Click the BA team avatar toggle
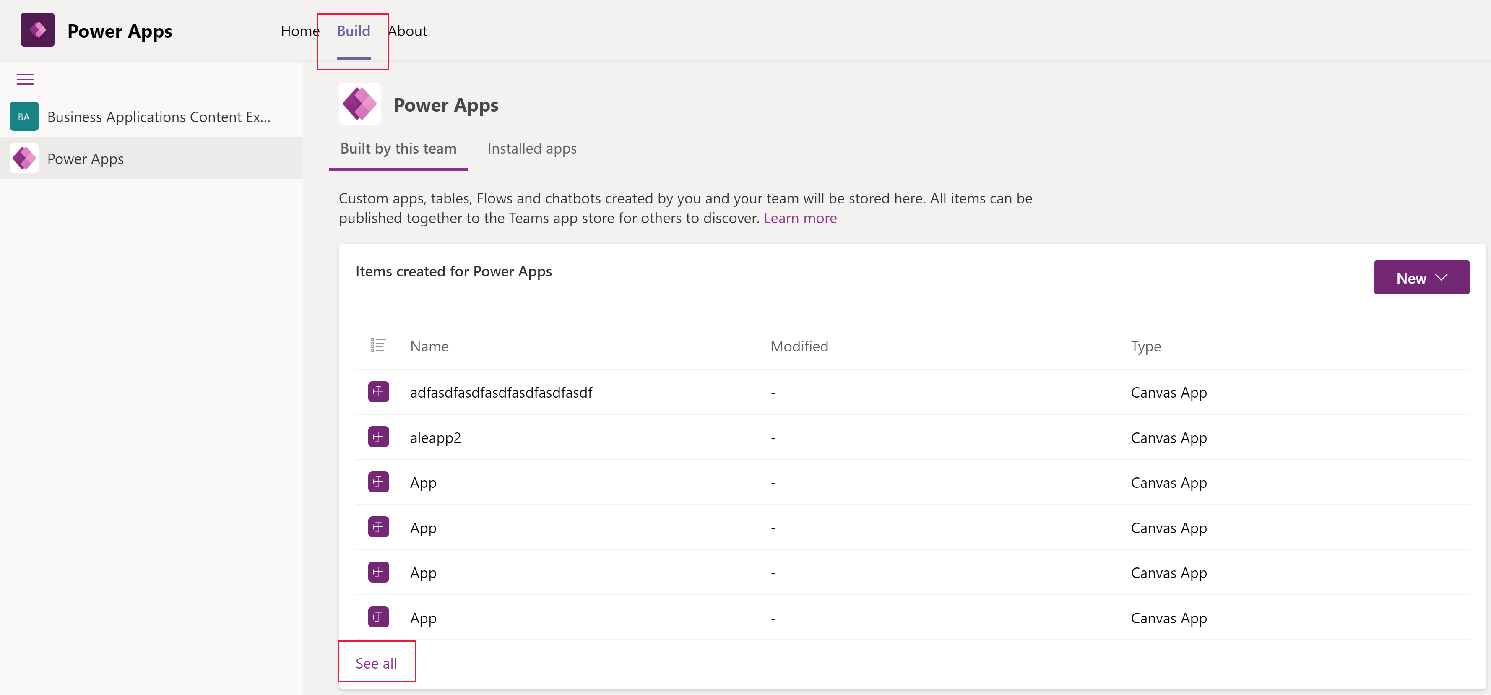Viewport: 1491px width, 695px height. pos(24,117)
